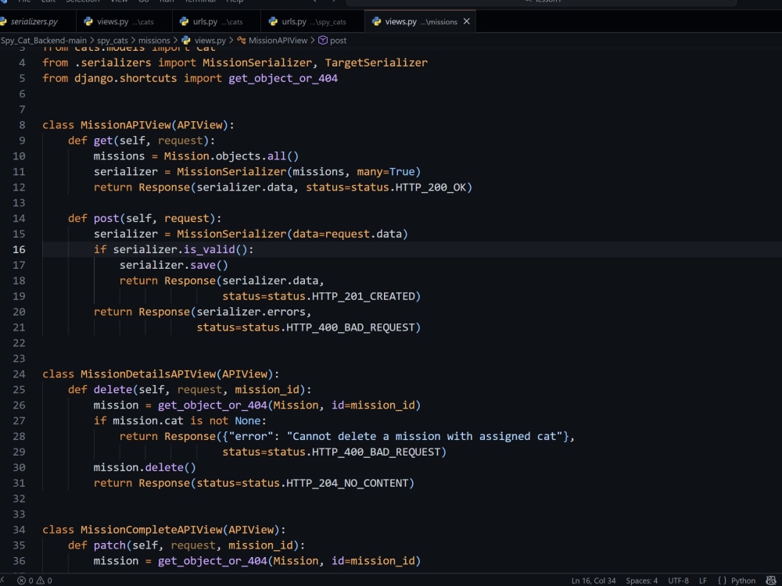Click 'class MissionDetailsAPIView(APIView):' on line 24

(x=160, y=374)
